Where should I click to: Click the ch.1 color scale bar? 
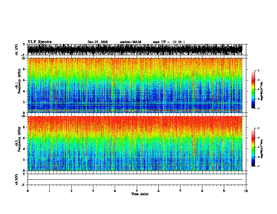tap(253, 90)
